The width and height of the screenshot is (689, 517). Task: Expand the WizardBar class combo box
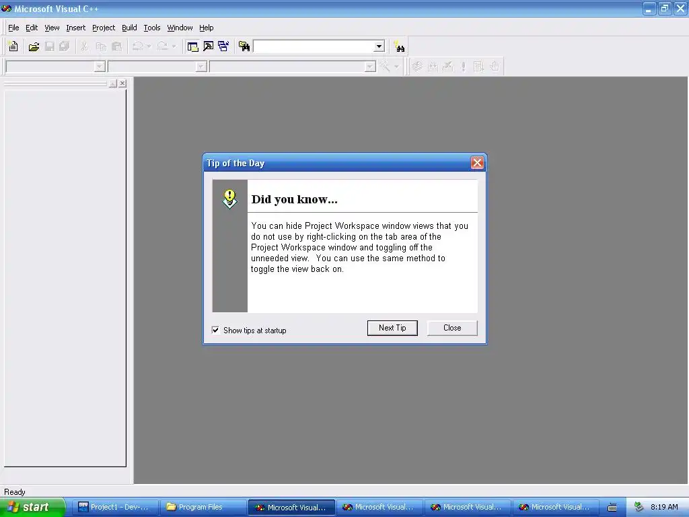[100, 67]
